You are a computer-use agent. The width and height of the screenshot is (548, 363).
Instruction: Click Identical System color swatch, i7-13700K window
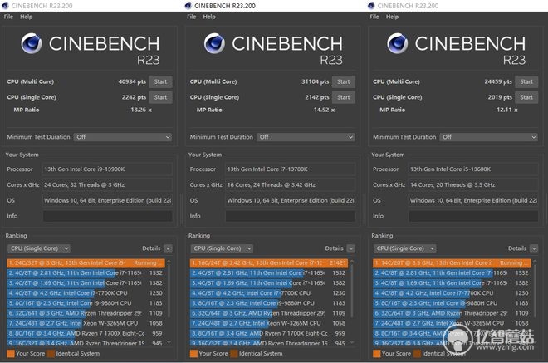[234, 354]
